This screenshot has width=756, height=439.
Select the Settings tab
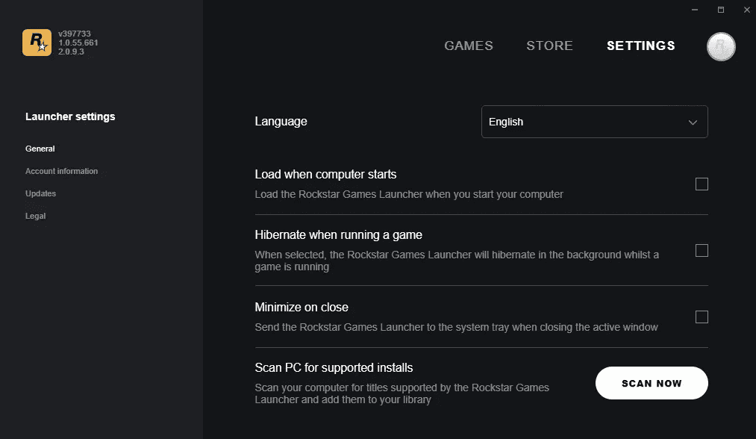[x=640, y=46]
